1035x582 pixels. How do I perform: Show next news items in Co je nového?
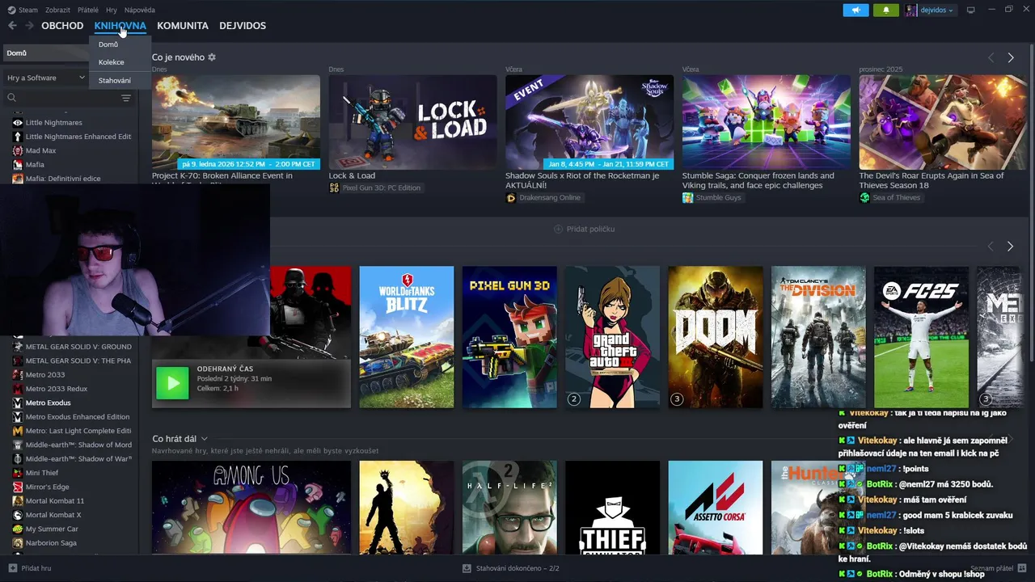pyautogui.click(x=1010, y=57)
